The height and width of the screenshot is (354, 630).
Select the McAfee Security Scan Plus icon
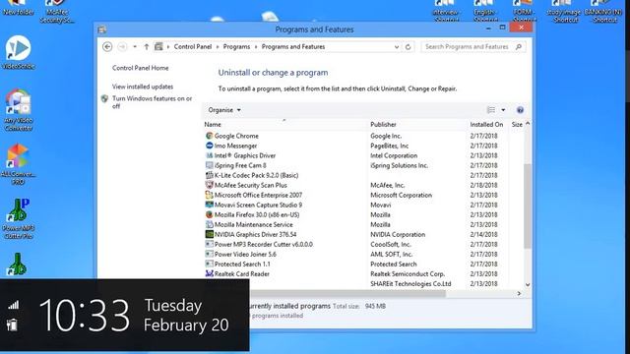[209, 185]
